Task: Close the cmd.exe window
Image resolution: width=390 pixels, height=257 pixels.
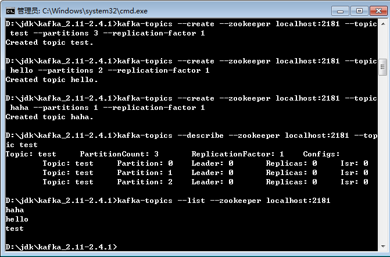Action: 378,10
